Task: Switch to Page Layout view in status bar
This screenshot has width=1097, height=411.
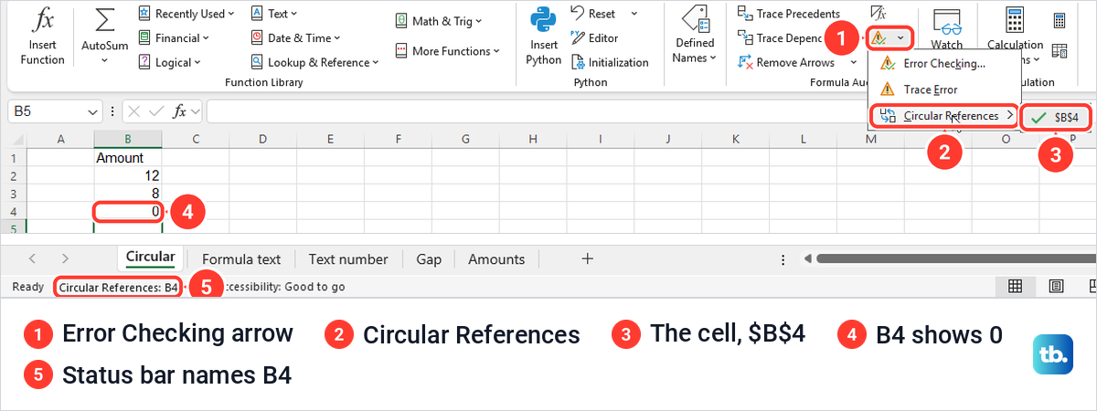Action: [x=1056, y=286]
